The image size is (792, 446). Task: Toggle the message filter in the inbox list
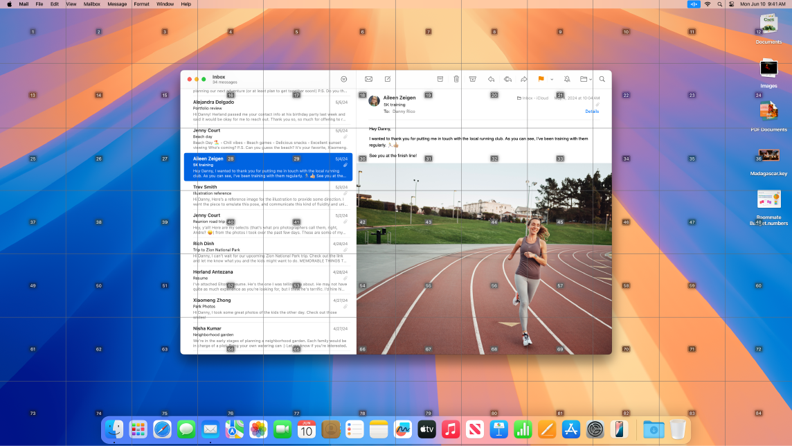point(343,79)
